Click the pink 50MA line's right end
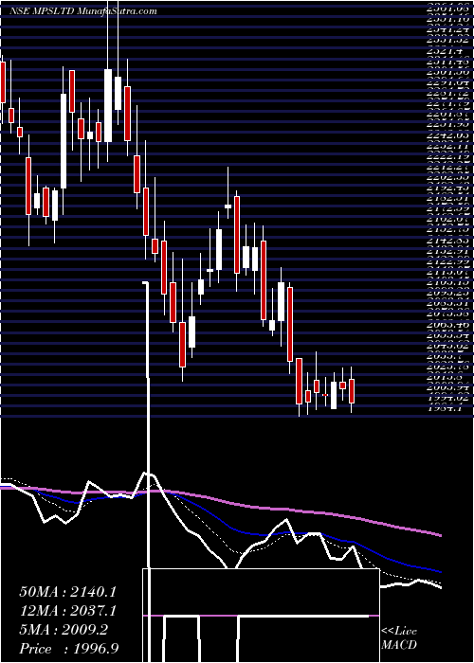 (439, 535)
